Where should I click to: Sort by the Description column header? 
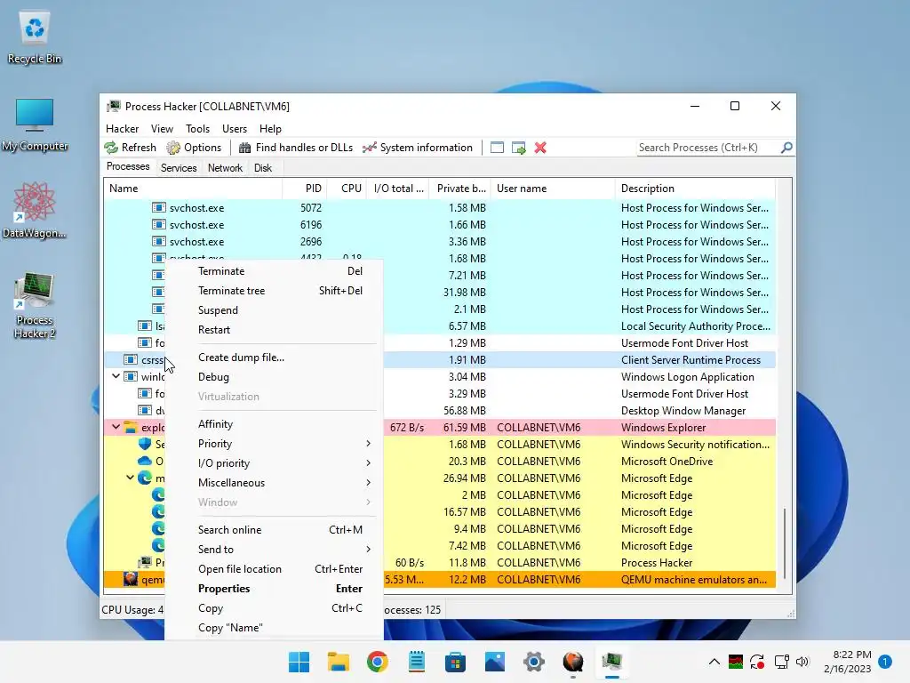[x=695, y=189]
